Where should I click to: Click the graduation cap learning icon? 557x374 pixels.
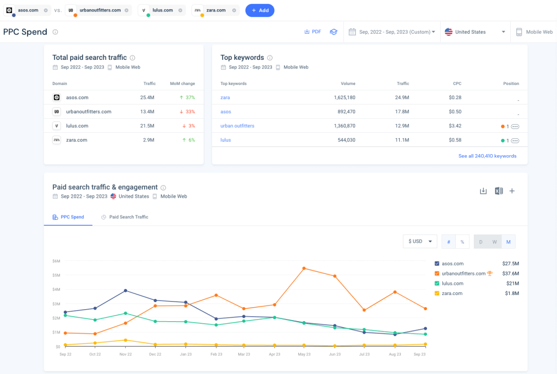(333, 32)
